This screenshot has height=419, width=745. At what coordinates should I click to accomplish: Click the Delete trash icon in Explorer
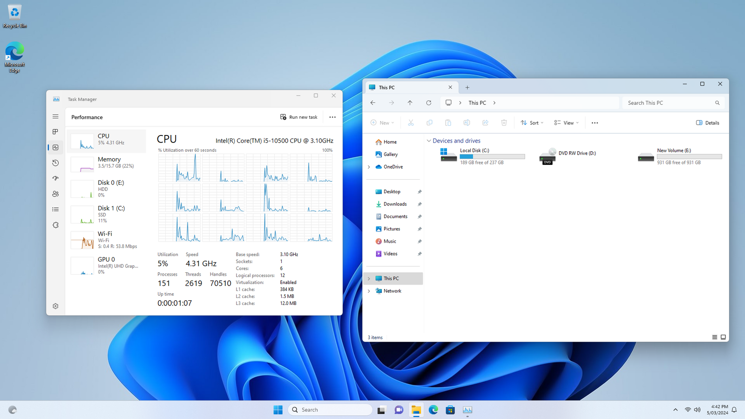tap(504, 123)
